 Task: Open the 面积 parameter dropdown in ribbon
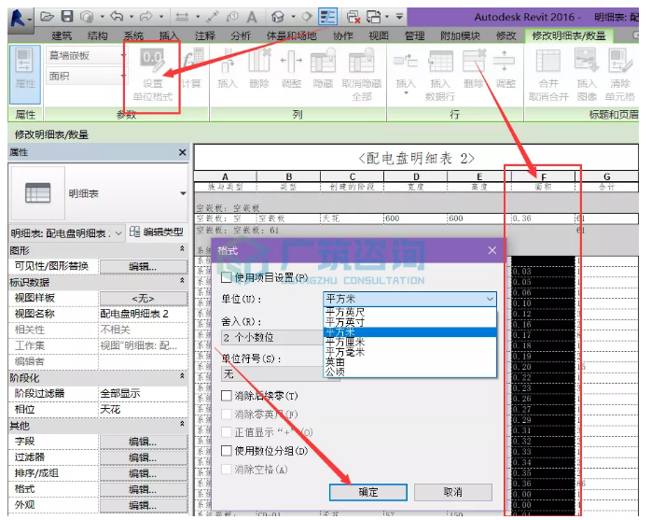(x=123, y=76)
